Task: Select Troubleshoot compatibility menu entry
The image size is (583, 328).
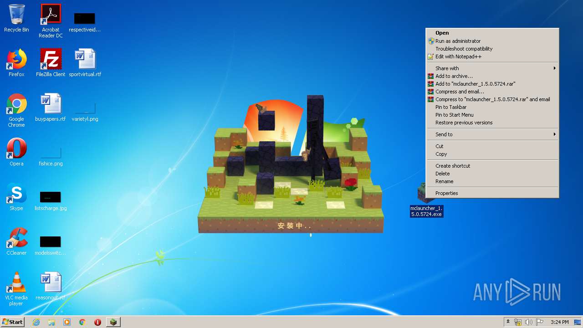Action: click(492, 49)
